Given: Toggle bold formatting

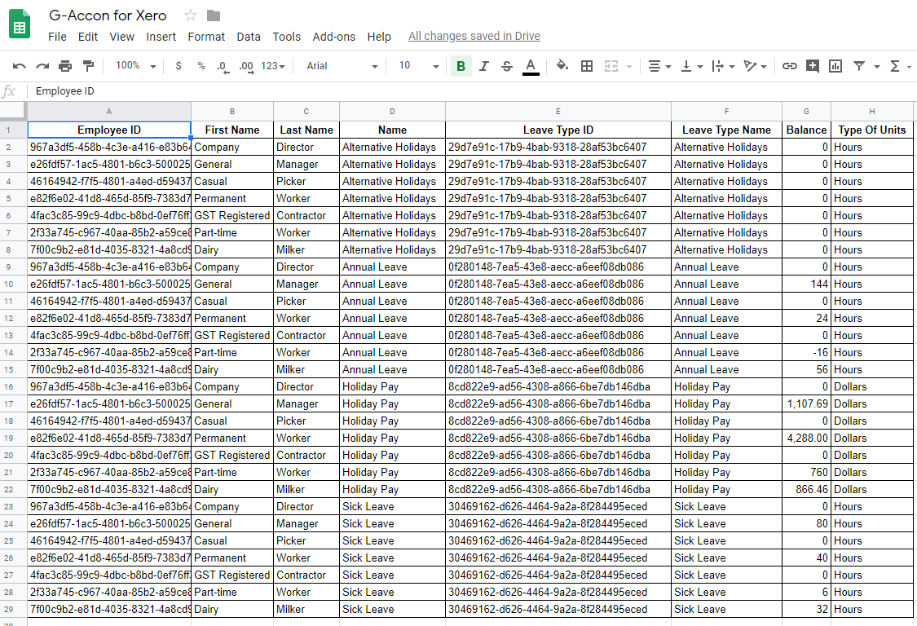Looking at the screenshot, I should tap(461, 66).
